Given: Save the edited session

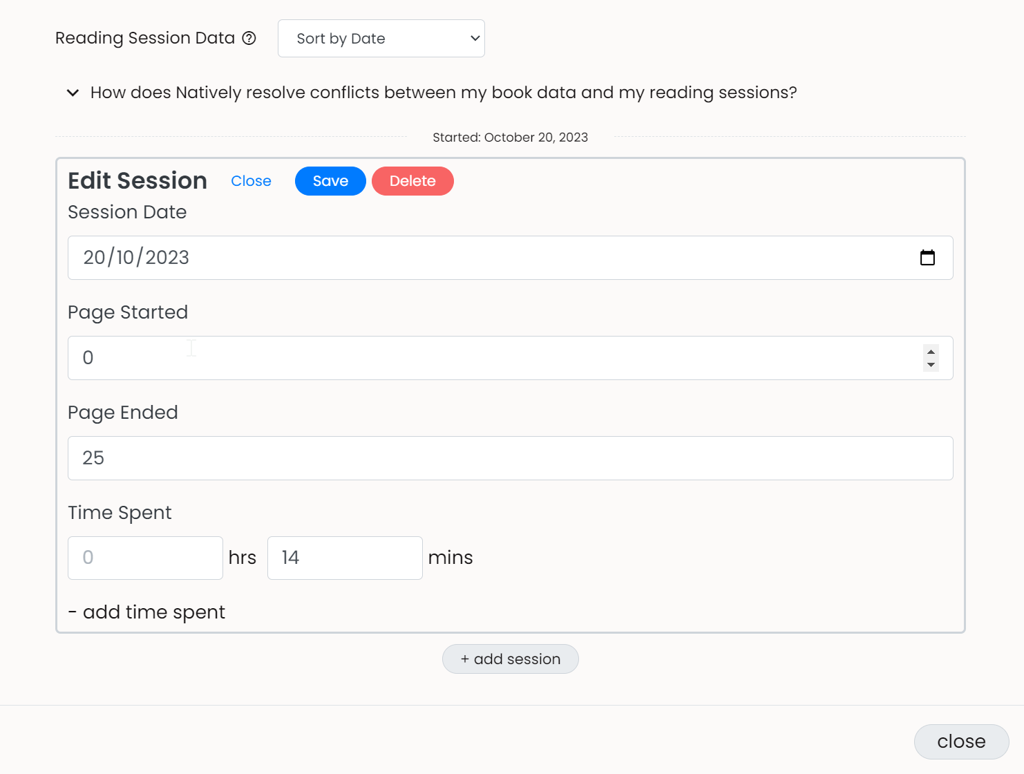Looking at the screenshot, I should point(330,181).
